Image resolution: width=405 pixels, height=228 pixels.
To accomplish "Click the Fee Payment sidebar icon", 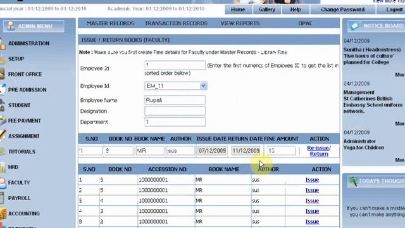I will [x=3, y=120].
